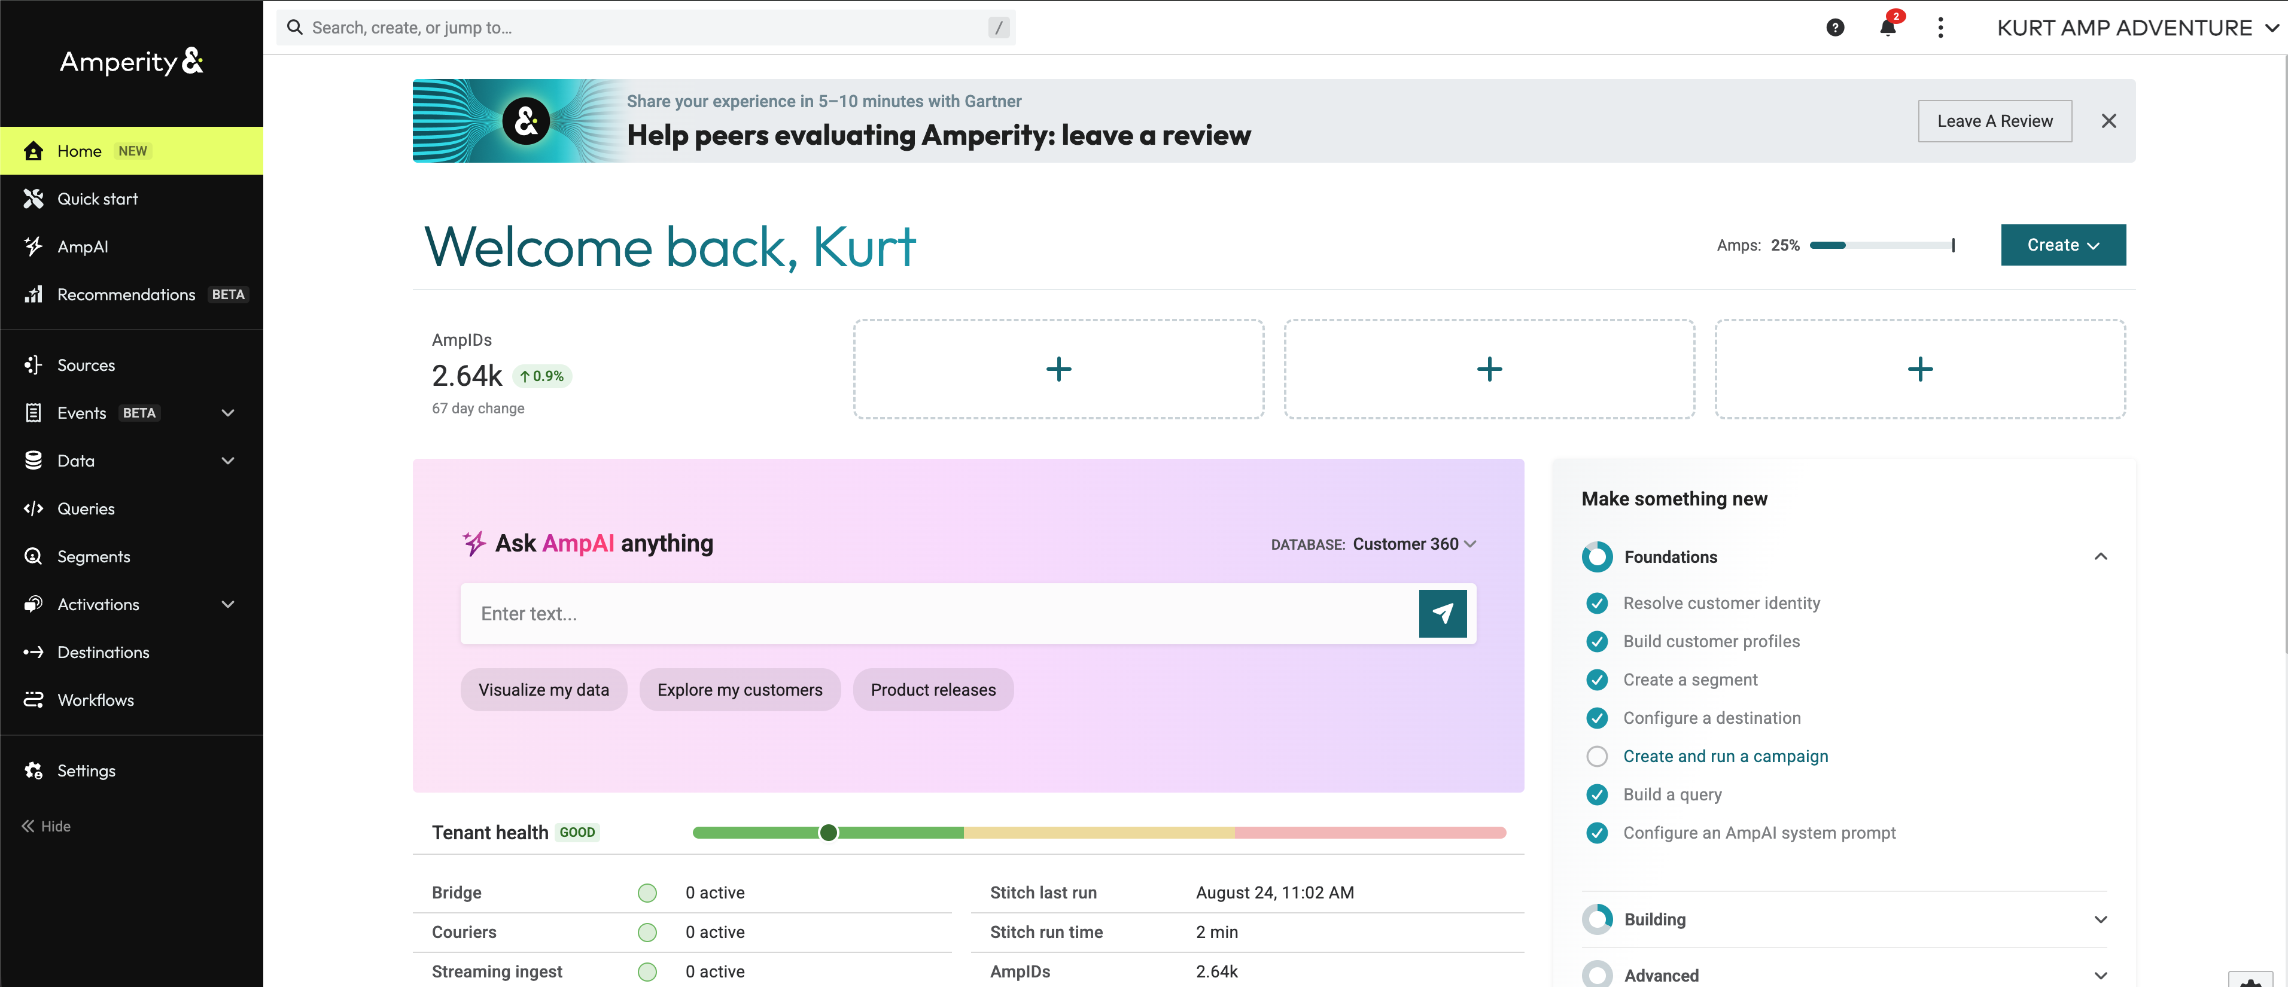Click the Quick start tools icon

coord(34,199)
